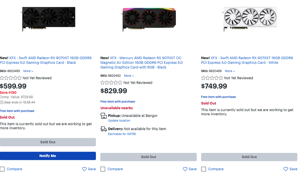Click star rating of white Swift card

212,78
